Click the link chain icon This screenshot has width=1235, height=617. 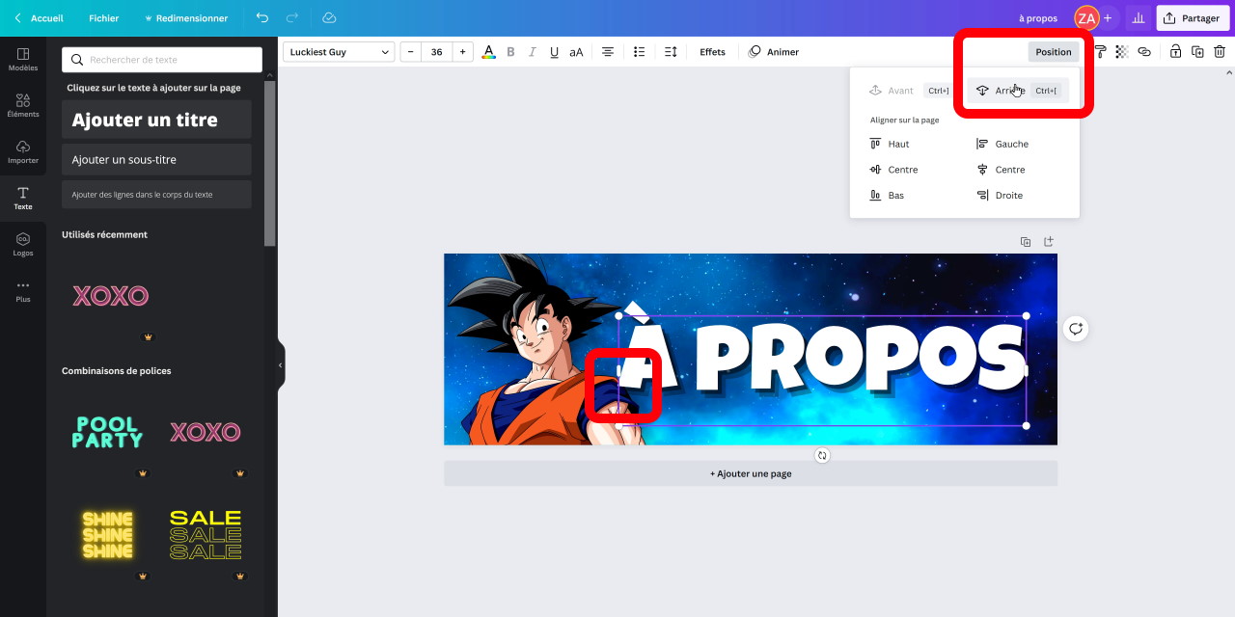pos(1144,52)
